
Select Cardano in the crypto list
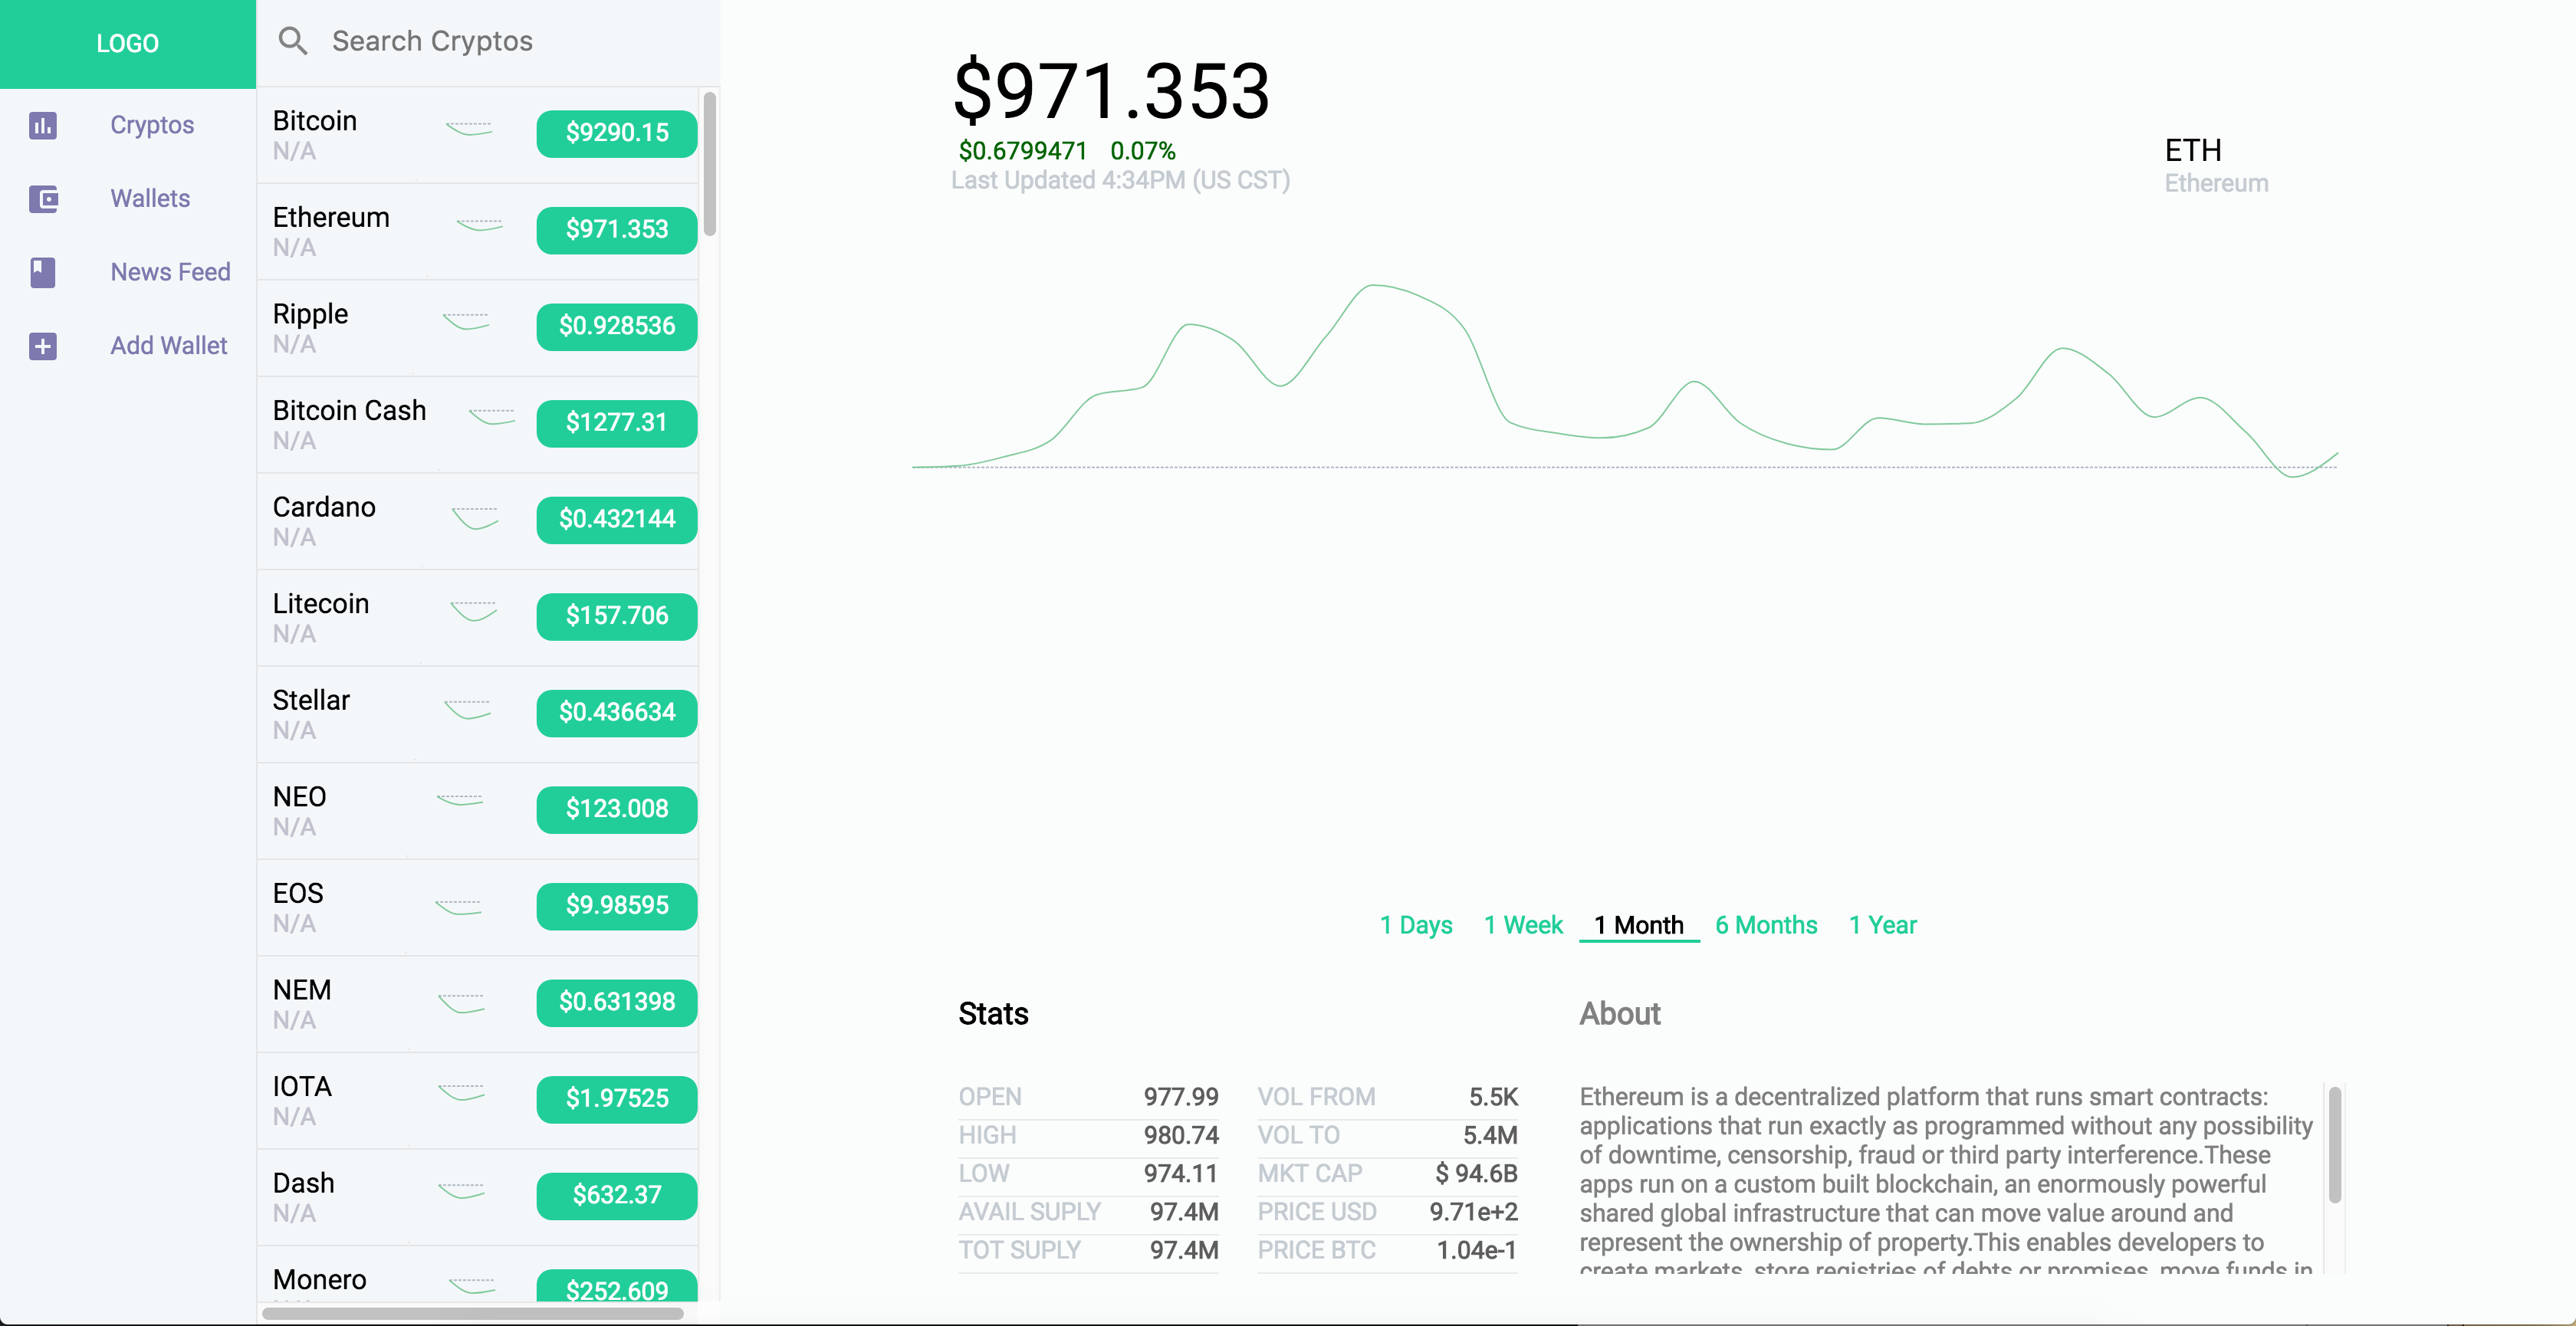(x=324, y=508)
